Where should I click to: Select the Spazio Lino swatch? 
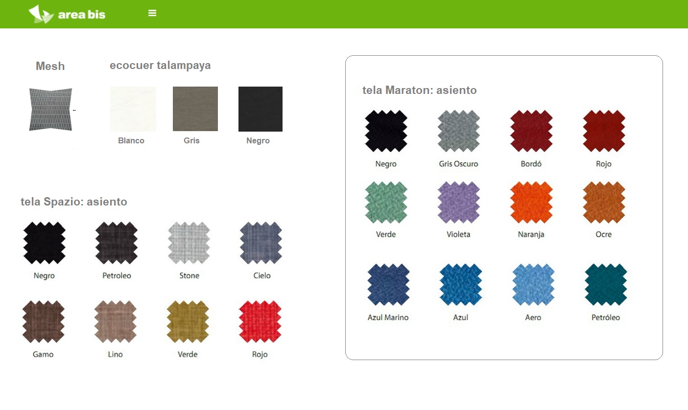pyautogui.click(x=116, y=322)
